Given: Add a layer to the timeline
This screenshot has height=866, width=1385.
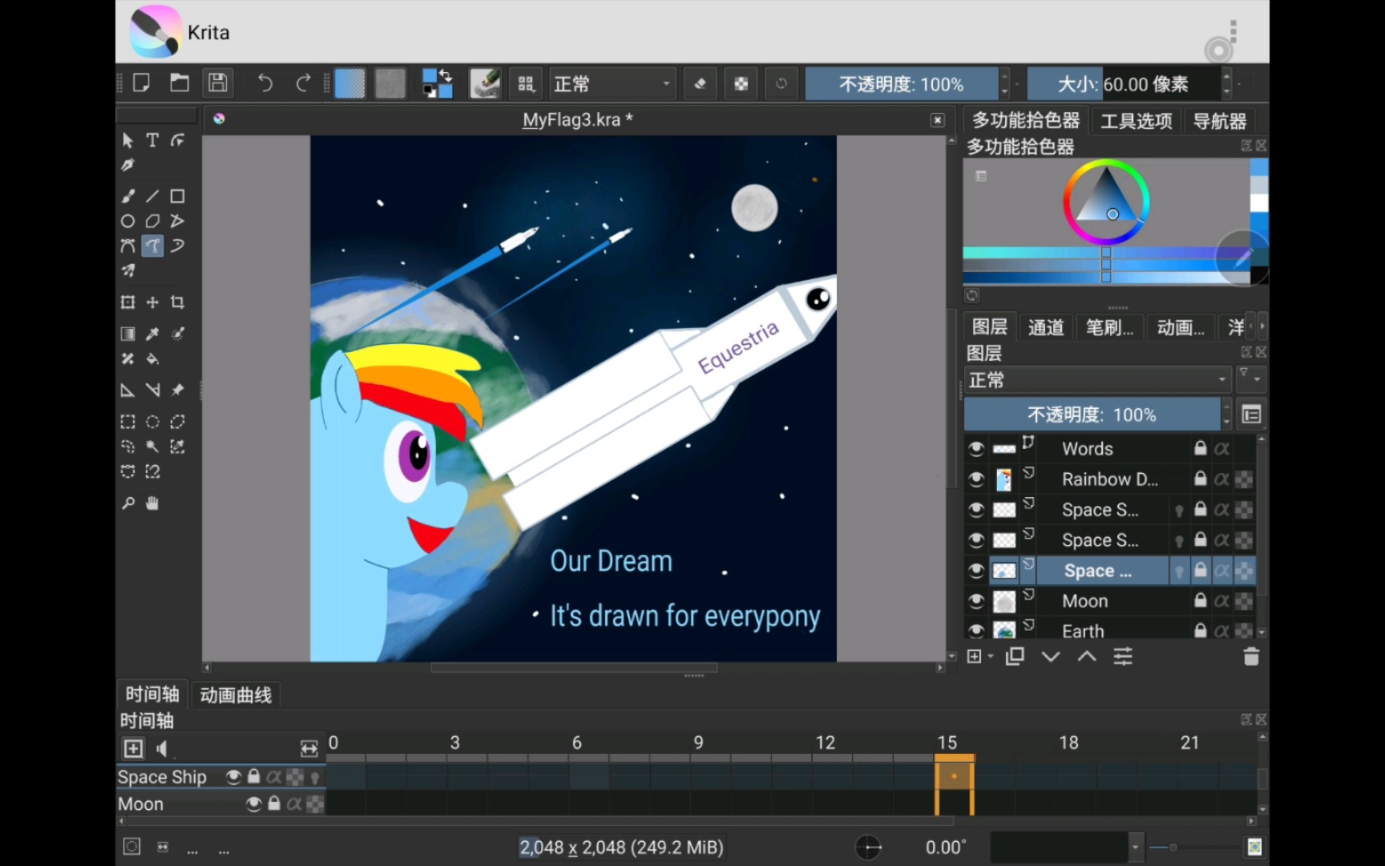Looking at the screenshot, I should pyautogui.click(x=133, y=749).
